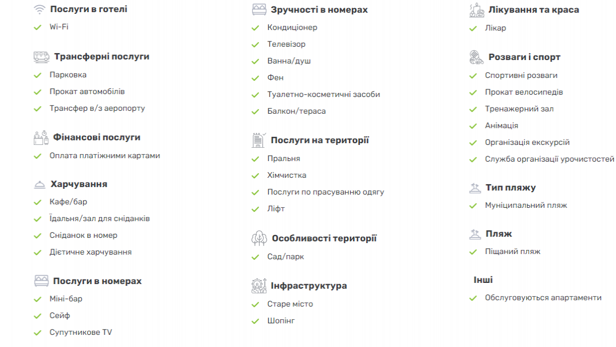Click the checkmark next to Тренажерний зал
616x347 pixels.
473,109
